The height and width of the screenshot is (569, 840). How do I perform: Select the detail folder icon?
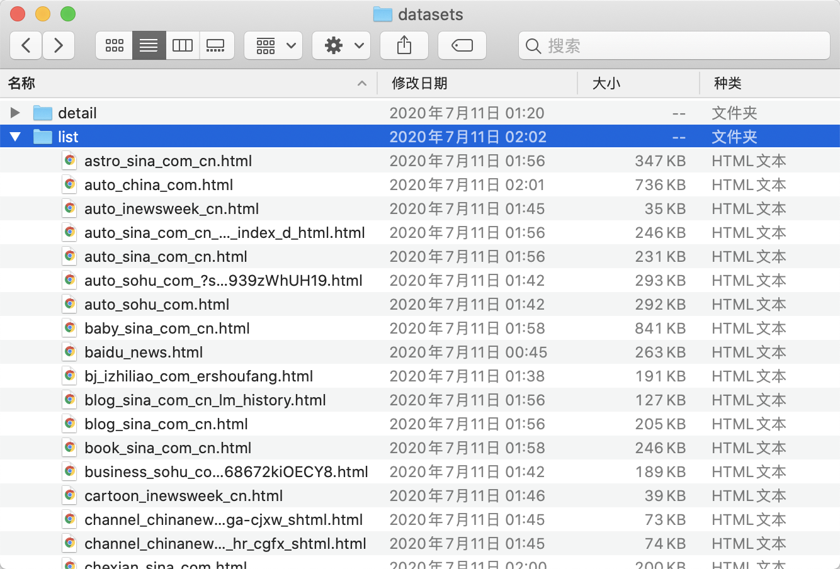click(43, 113)
